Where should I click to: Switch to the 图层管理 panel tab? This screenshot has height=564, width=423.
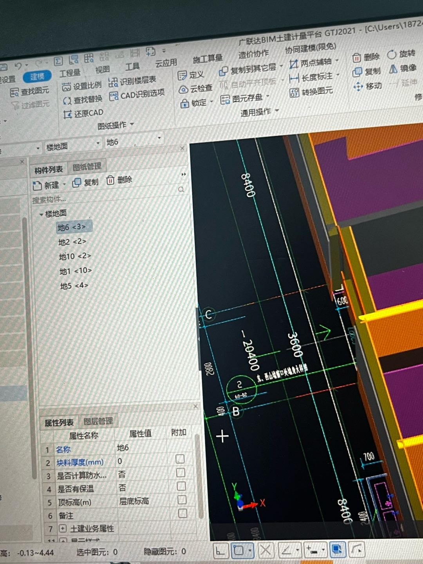coord(98,421)
